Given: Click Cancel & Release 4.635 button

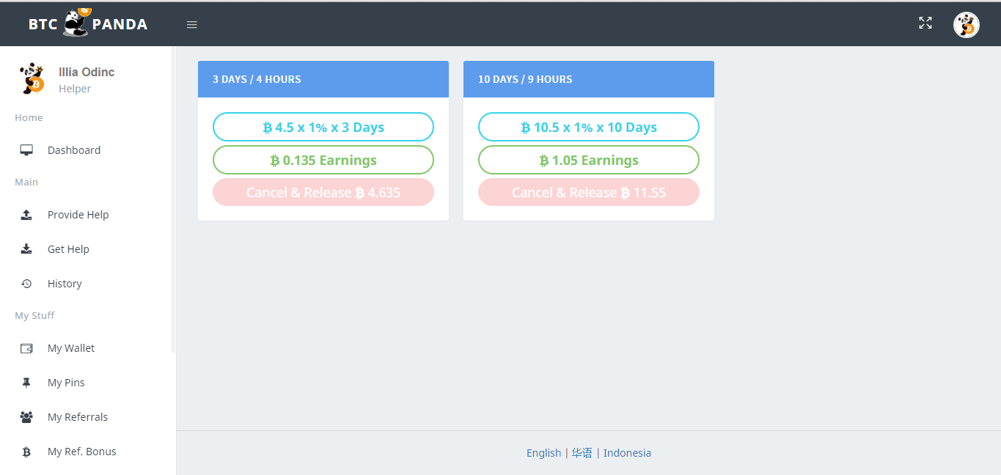Looking at the screenshot, I should 323,192.
